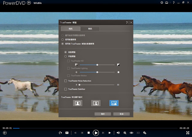Image resolution: width=192 pixels, height=137 pixels.
Task: Enable TrueTheater Motion checkbox
Action: [x=68, y=76]
